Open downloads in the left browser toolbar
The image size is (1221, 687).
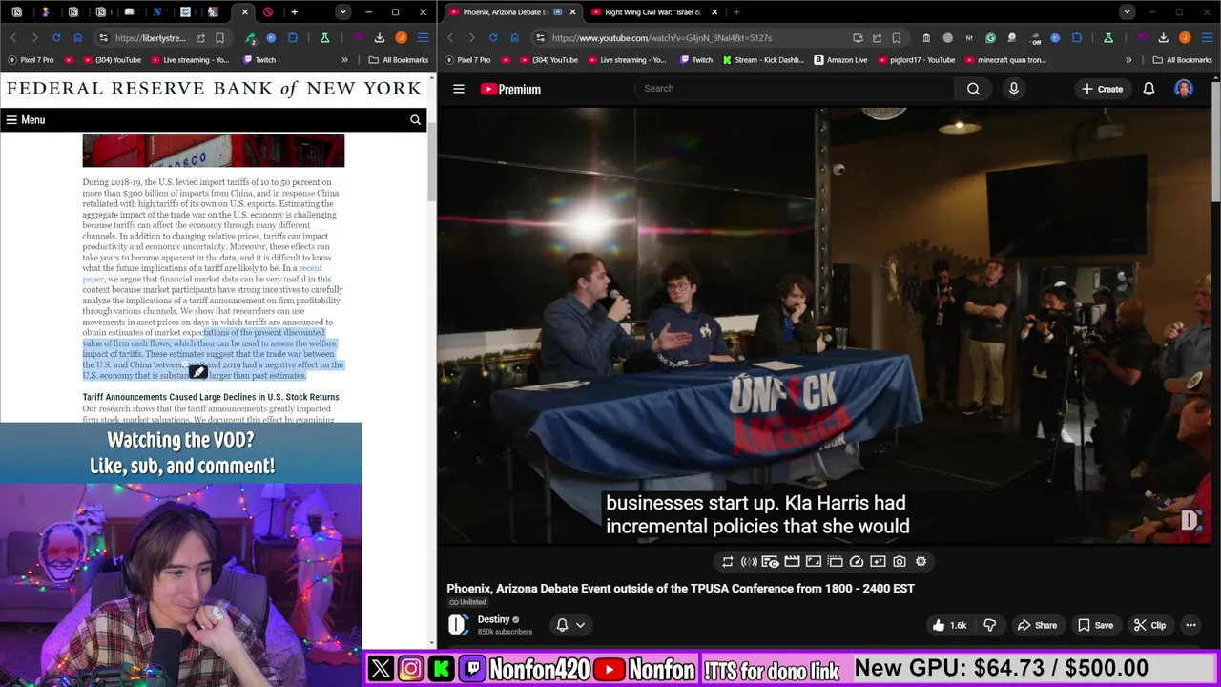click(x=379, y=38)
